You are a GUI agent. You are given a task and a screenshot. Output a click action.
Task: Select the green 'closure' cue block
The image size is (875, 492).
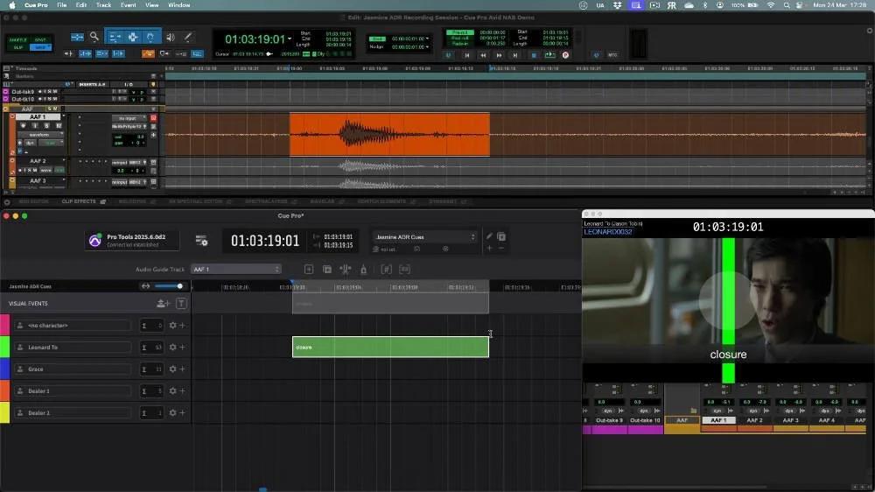[390, 347]
